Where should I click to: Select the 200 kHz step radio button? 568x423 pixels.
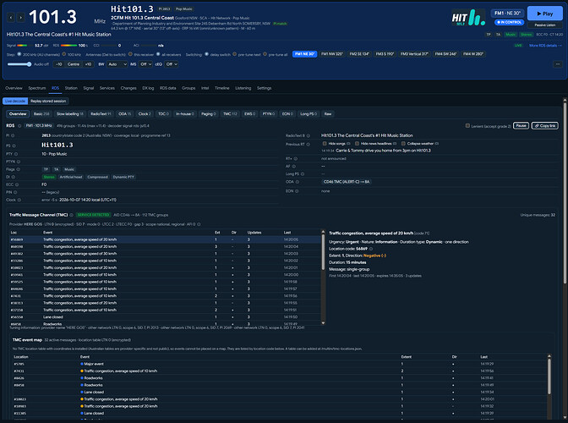click(x=19, y=54)
